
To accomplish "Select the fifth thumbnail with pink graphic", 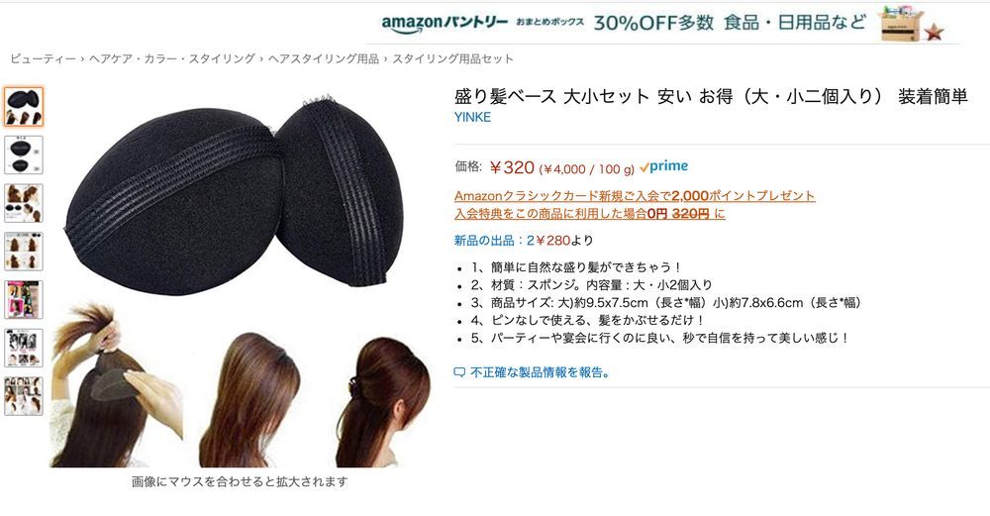I will coord(24,299).
